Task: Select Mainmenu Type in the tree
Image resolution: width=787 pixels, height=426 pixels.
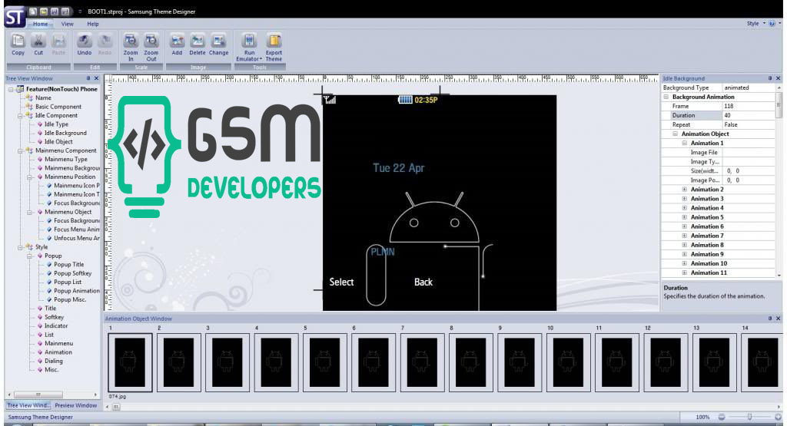Action: click(66, 160)
